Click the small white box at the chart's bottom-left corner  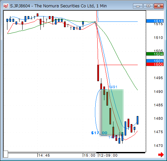click(x=6, y=154)
